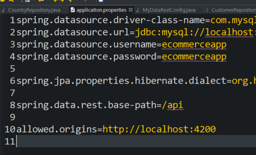Click line number 1 in gutter
The width and height of the screenshot is (256, 155).
[13, 20]
